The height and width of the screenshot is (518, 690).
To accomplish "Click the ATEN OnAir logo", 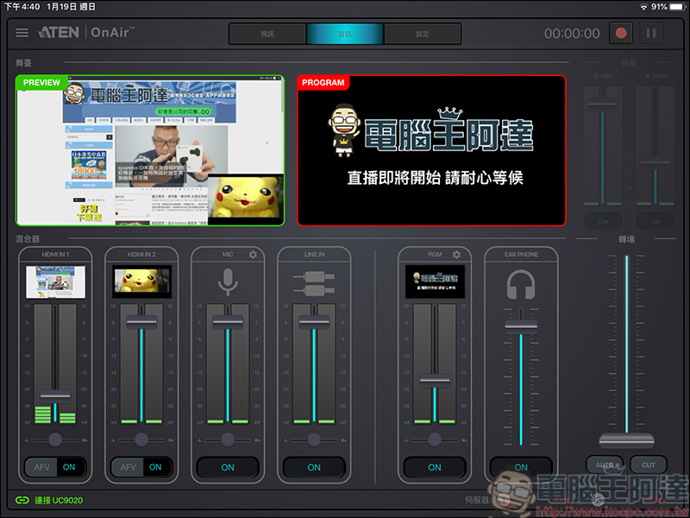I will tap(85, 32).
